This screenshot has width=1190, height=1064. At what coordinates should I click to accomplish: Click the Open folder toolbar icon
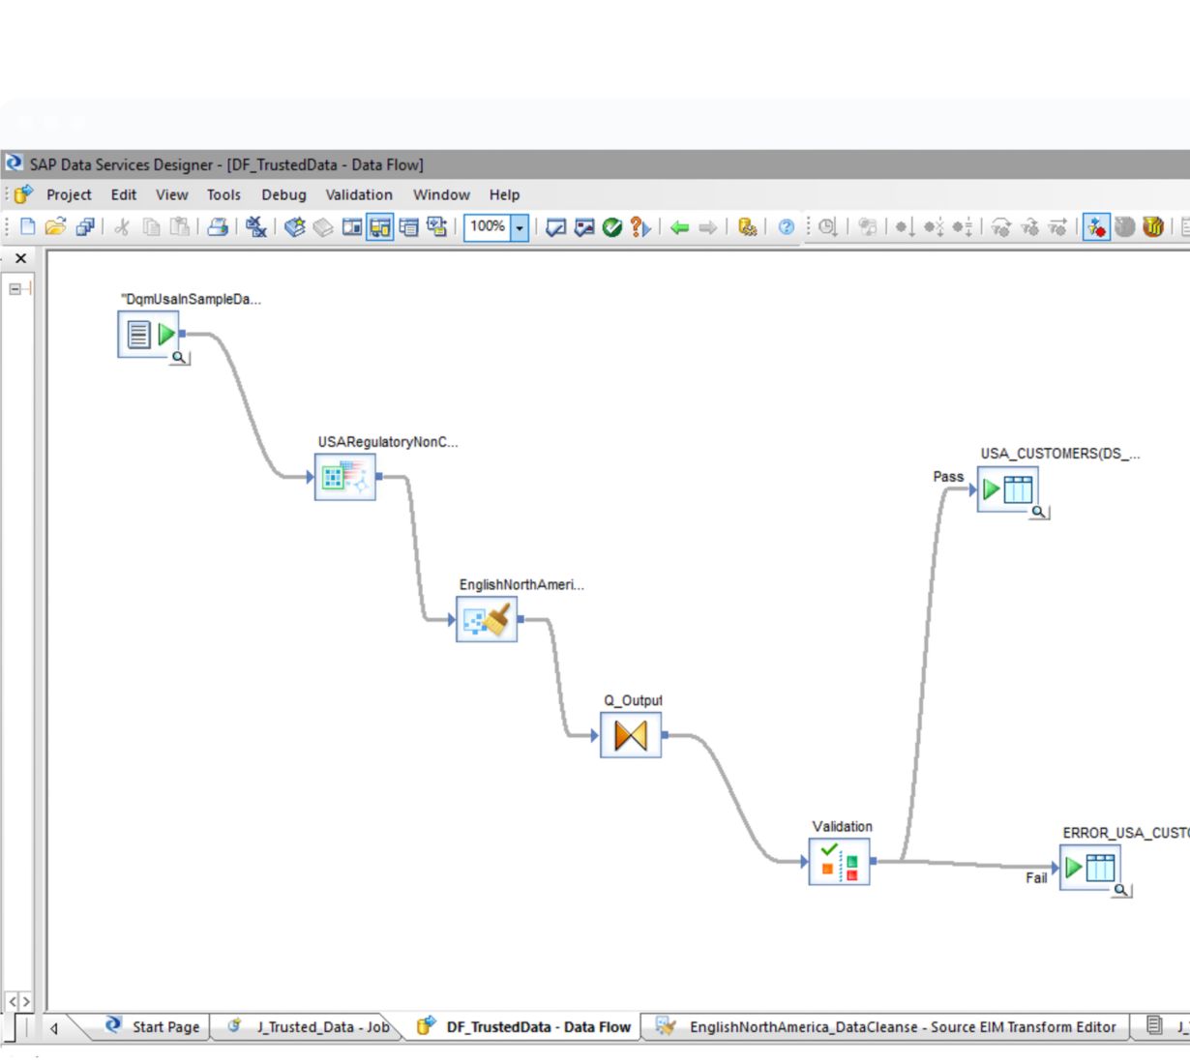55,227
